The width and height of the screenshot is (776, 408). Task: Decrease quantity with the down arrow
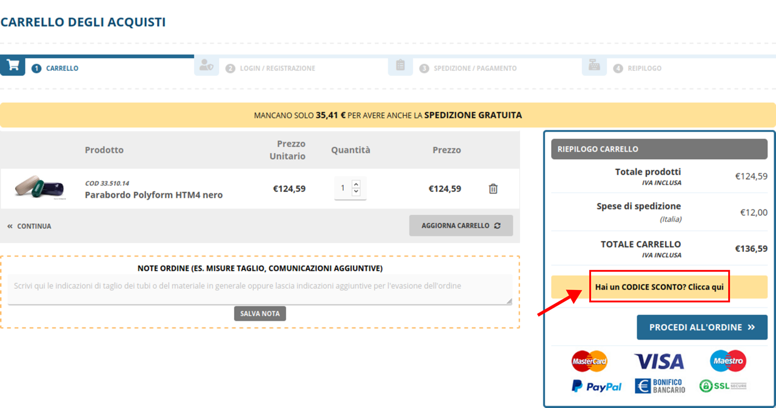pos(356,192)
